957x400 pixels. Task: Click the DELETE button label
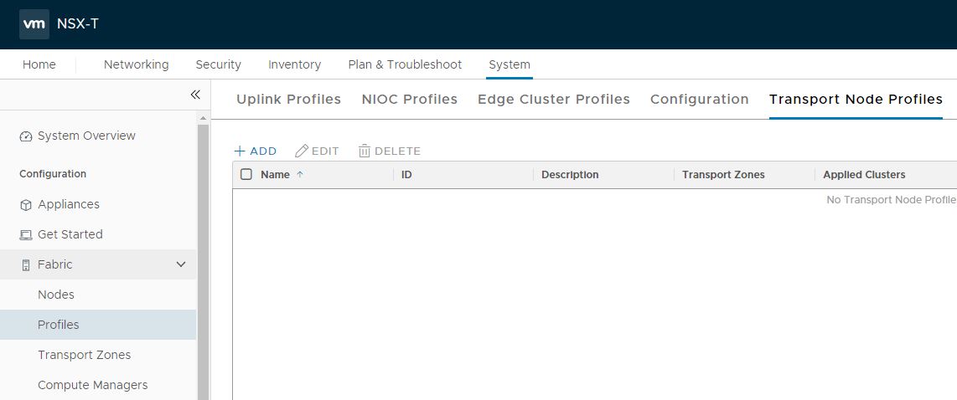pos(397,151)
